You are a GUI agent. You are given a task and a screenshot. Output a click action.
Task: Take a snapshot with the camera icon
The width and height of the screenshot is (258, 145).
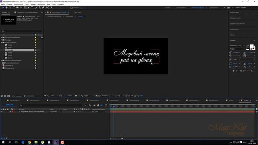(76, 95)
